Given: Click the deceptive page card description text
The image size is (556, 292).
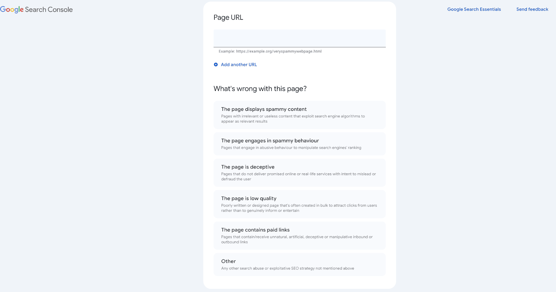Looking at the screenshot, I should (x=298, y=176).
